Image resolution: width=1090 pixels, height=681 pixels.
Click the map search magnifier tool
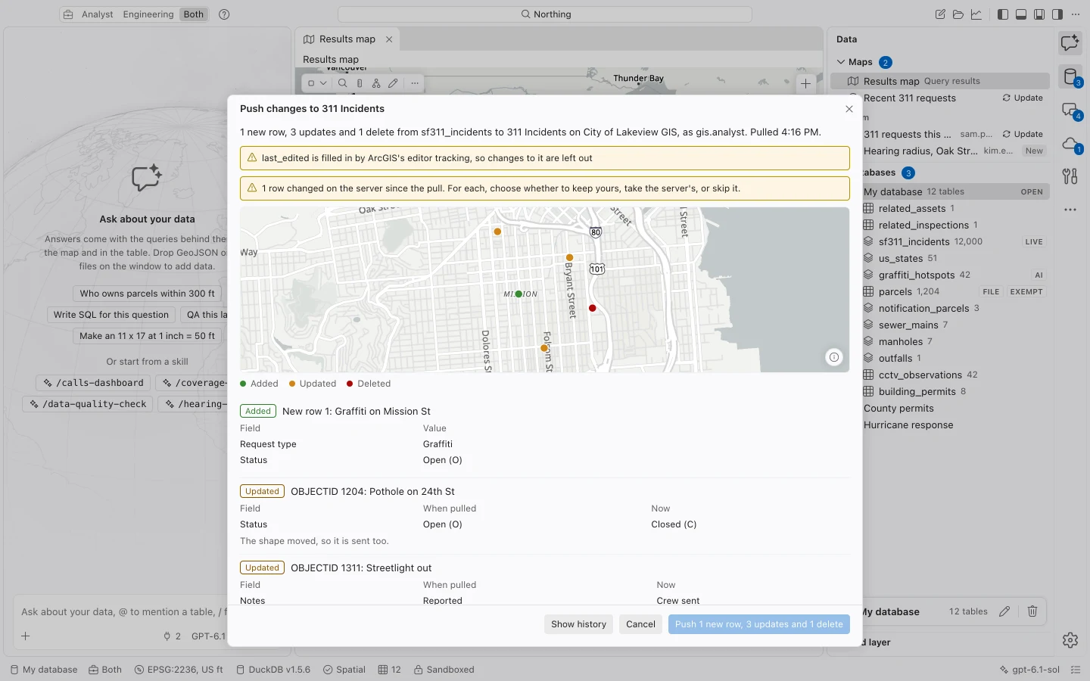[x=343, y=83]
